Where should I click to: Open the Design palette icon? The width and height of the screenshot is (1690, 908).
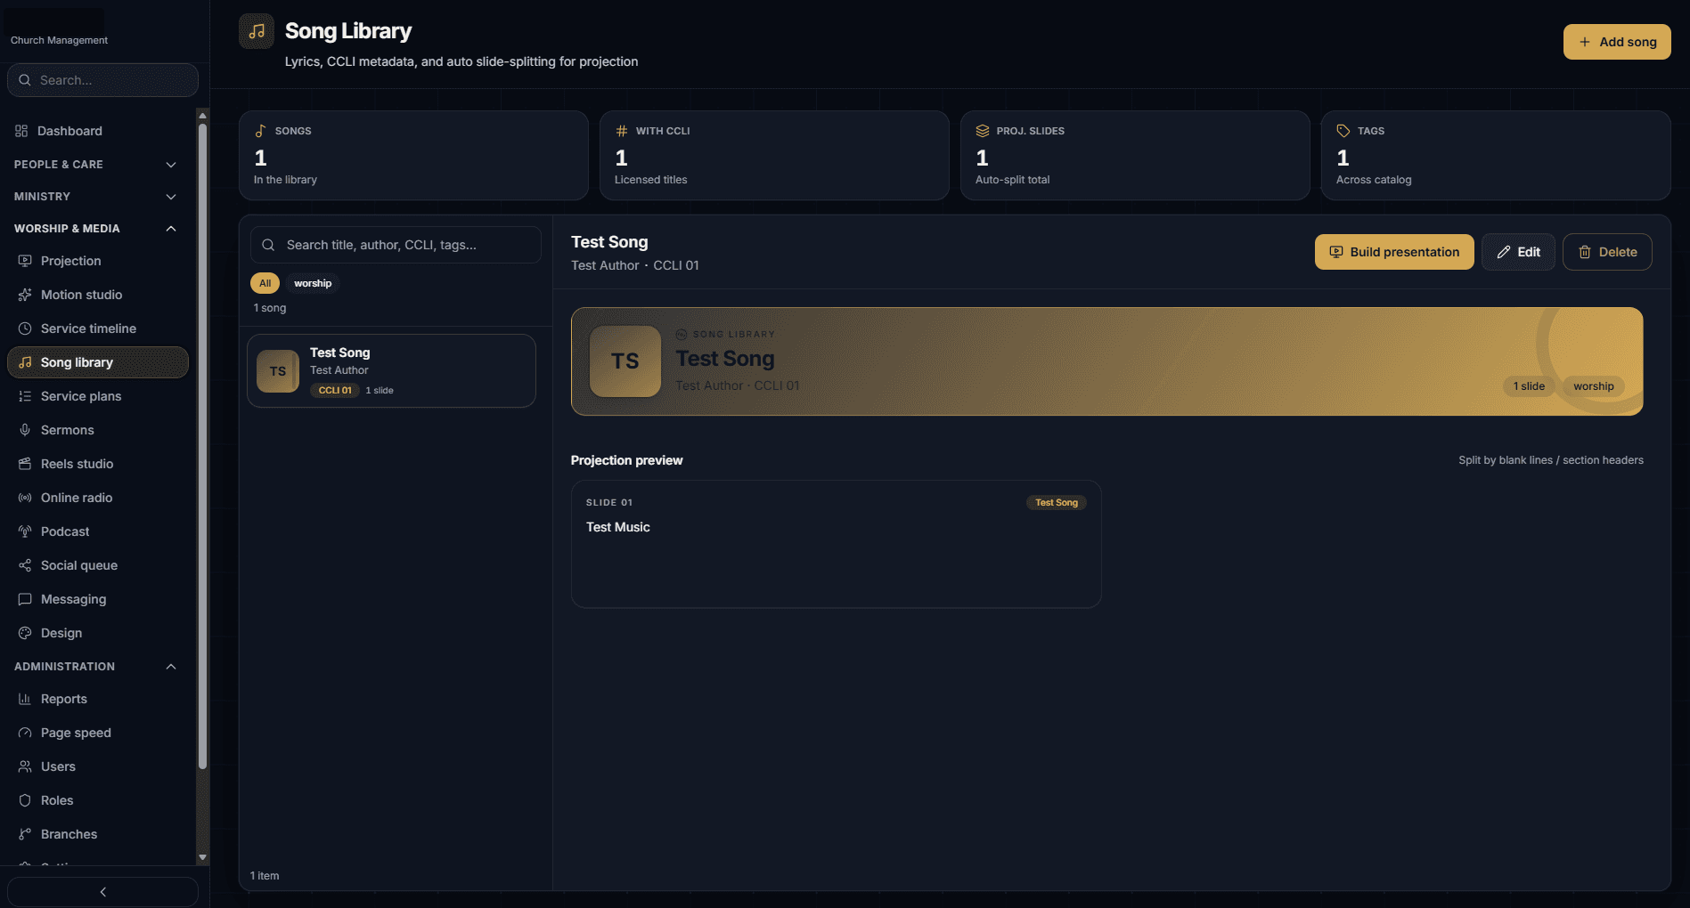pyautogui.click(x=25, y=633)
